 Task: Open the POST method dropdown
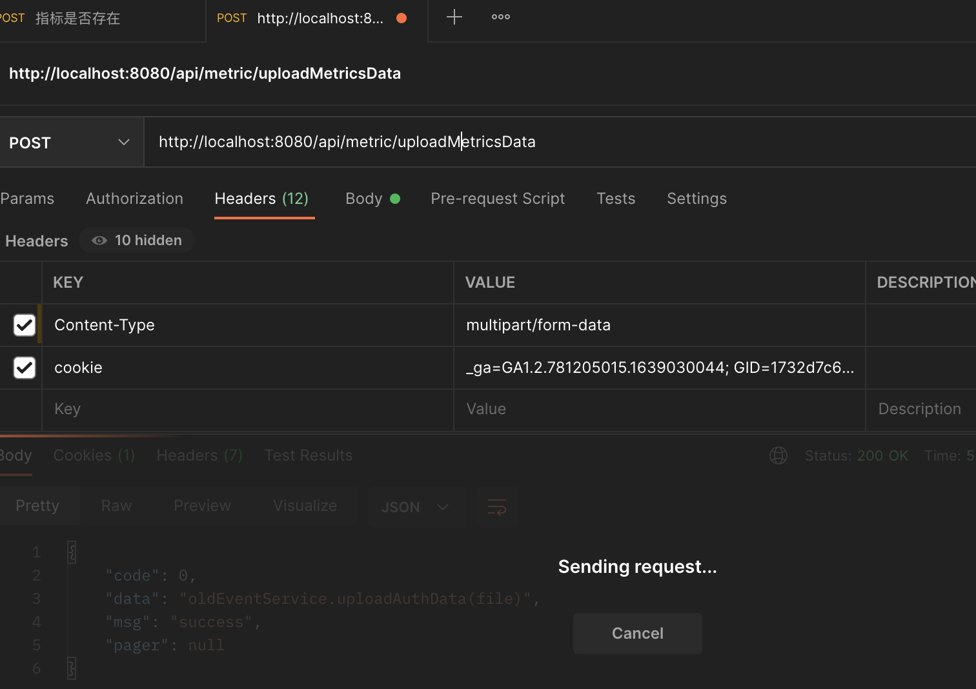[70, 143]
